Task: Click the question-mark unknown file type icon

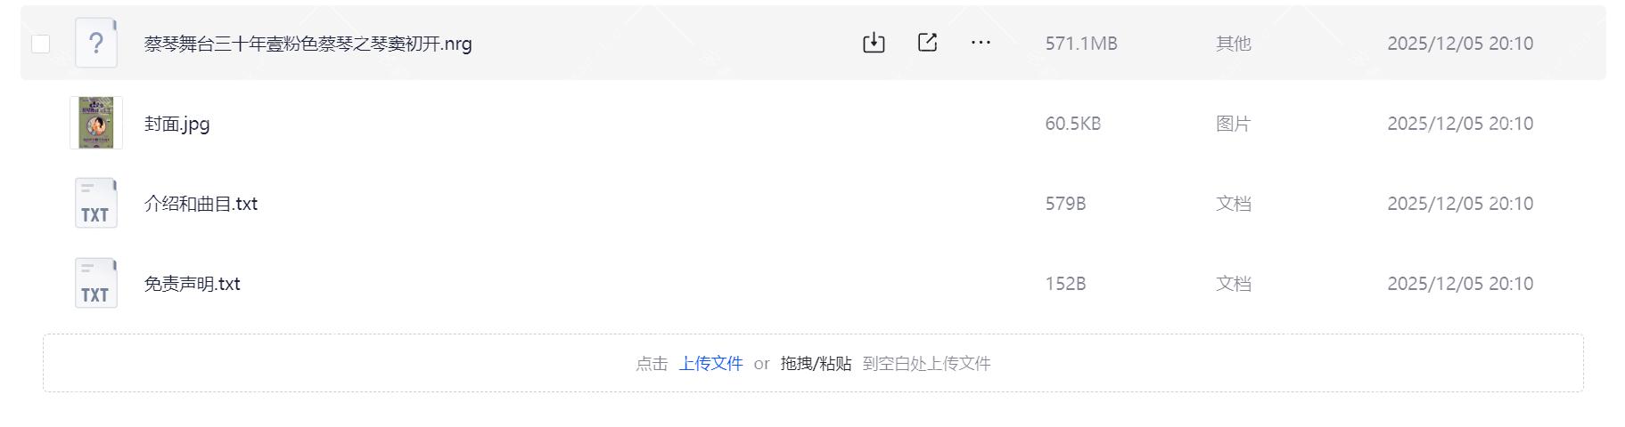Action: [96, 43]
